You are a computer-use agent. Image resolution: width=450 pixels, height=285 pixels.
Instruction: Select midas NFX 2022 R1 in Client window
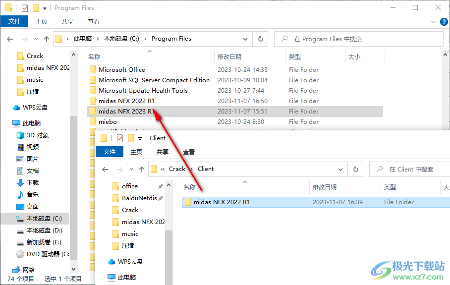pyautogui.click(x=316, y=202)
